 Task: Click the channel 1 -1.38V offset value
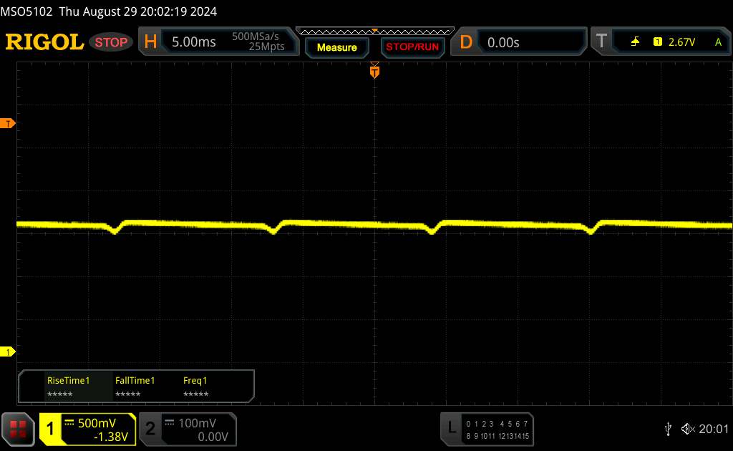click(111, 437)
